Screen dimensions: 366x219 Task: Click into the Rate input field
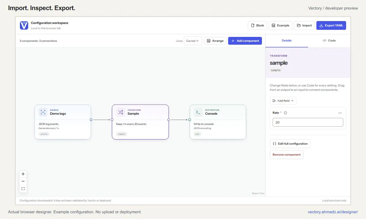(308, 122)
